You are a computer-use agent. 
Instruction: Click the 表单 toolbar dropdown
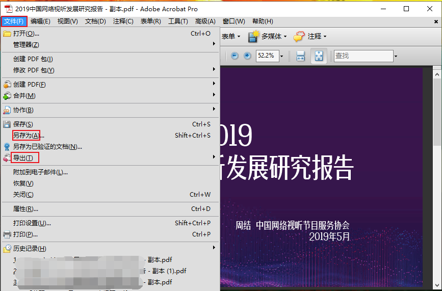(x=231, y=36)
